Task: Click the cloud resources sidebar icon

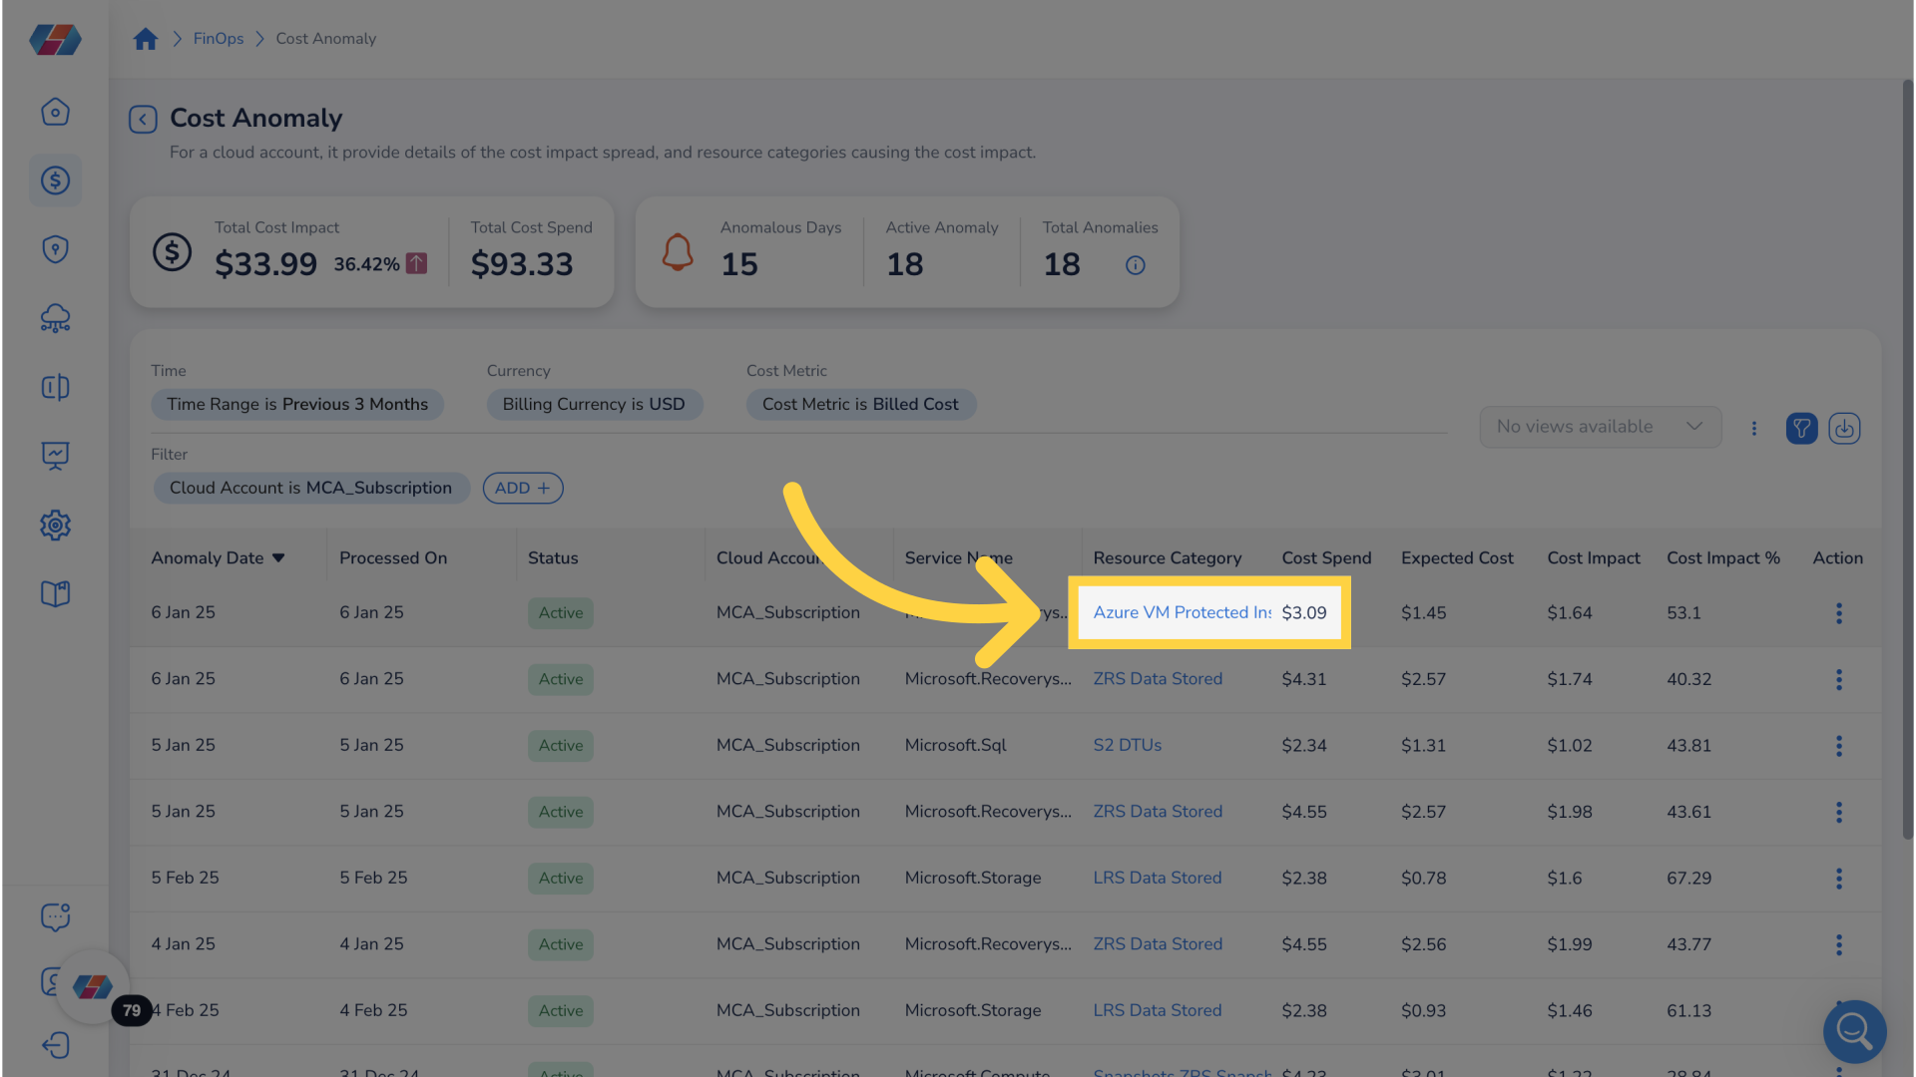Action: tap(55, 318)
